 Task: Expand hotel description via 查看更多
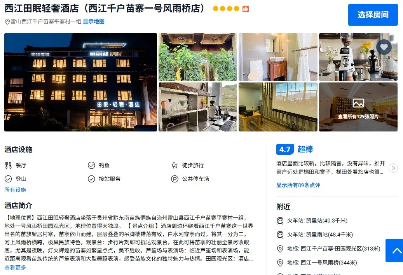click(x=15, y=268)
